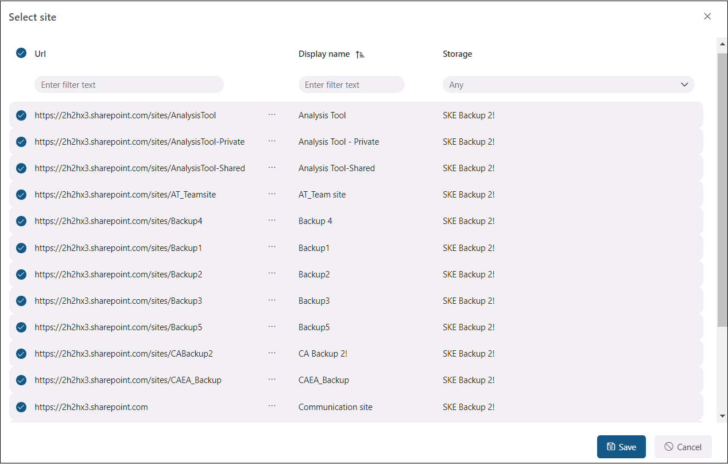Click the ellipsis for Backup2 site
Viewport: 728px width, 464px height.
tap(272, 274)
